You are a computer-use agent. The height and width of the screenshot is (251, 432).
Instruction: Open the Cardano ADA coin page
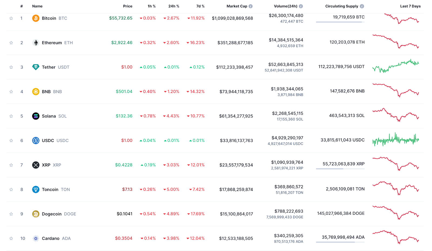[x=56, y=239]
